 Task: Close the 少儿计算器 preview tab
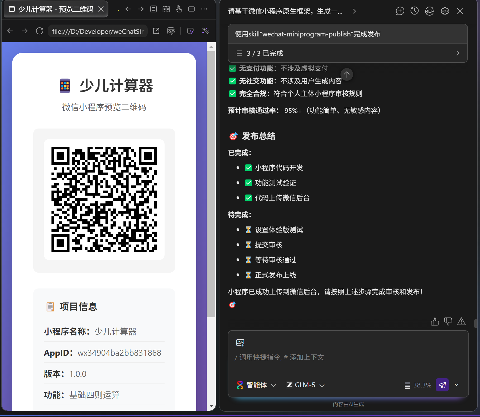pos(101,9)
